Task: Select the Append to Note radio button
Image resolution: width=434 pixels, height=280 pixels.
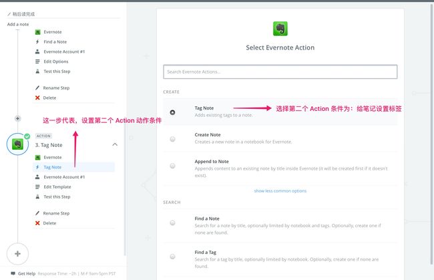Action: (x=172, y=166)
